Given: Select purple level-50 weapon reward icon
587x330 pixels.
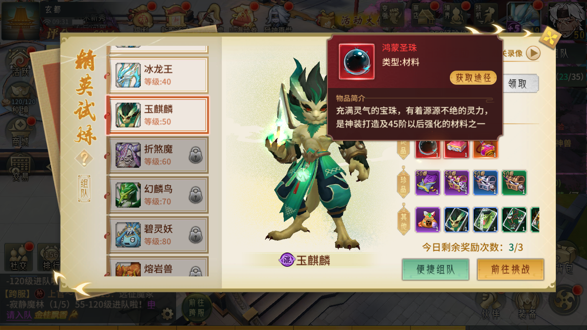Looking at the screenshot, I should (427, 183).
